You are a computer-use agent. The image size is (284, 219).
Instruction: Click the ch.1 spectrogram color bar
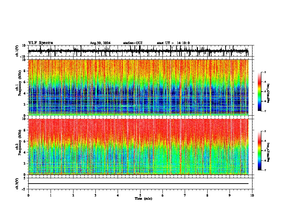(x=259, y=92)
